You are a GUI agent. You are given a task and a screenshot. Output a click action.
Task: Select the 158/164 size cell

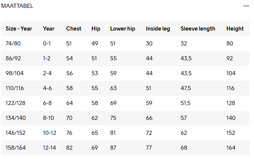tap(16, 148)
